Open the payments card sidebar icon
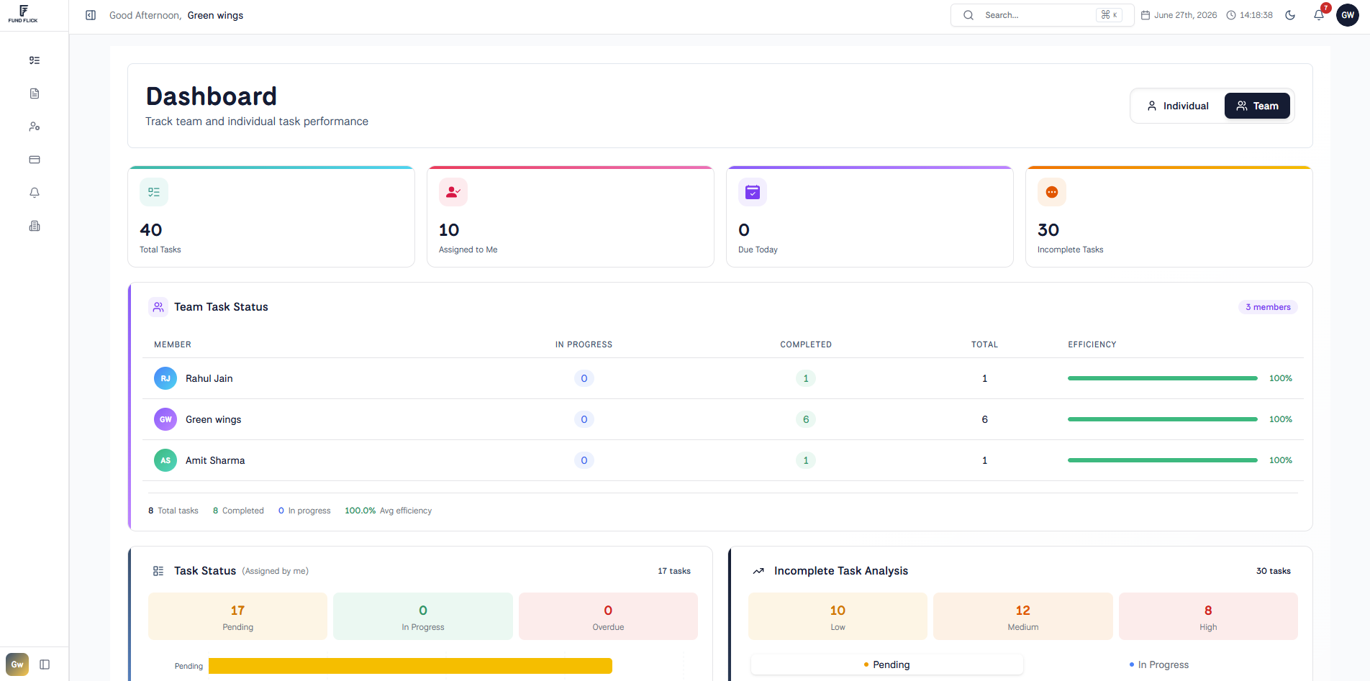The height and width of the screenshot is (681, 1370). (x=35, y=160)
